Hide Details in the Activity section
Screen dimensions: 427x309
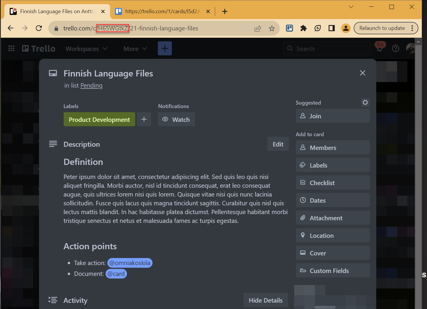point(265,300)
